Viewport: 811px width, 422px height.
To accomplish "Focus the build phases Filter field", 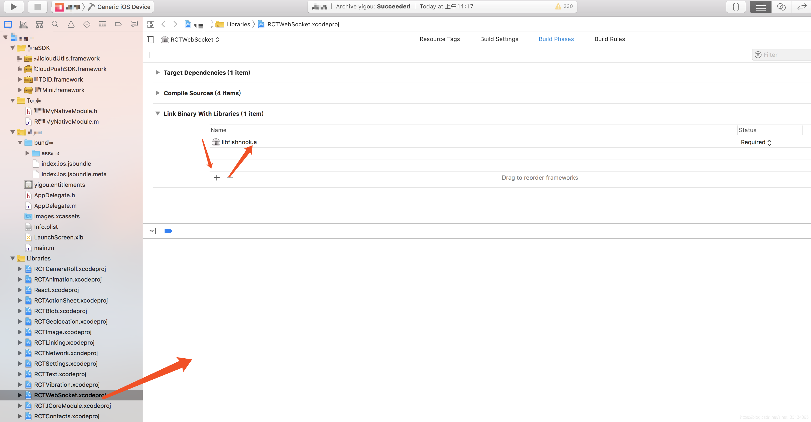I will click(x=782, y=55).
